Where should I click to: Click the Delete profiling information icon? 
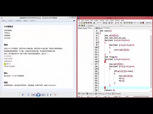(143, 23)
